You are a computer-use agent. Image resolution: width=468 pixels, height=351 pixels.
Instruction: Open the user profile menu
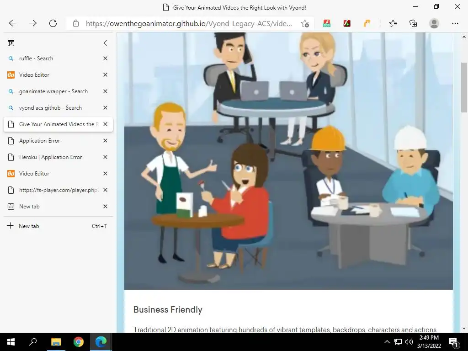pyautogui.click(x=434, y=23)
